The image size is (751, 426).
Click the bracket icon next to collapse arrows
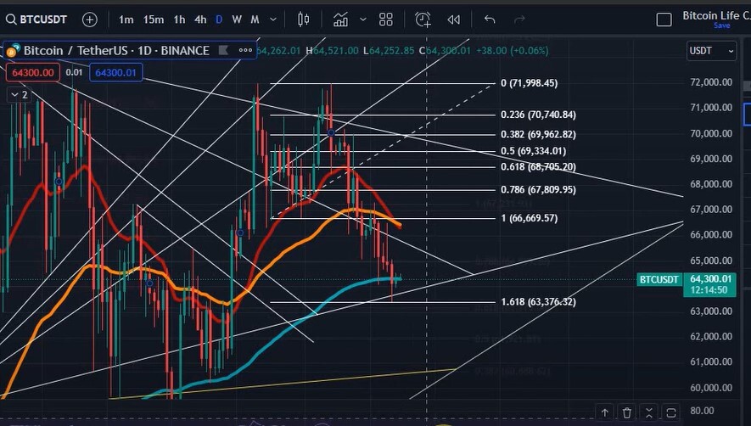point(670,412)
